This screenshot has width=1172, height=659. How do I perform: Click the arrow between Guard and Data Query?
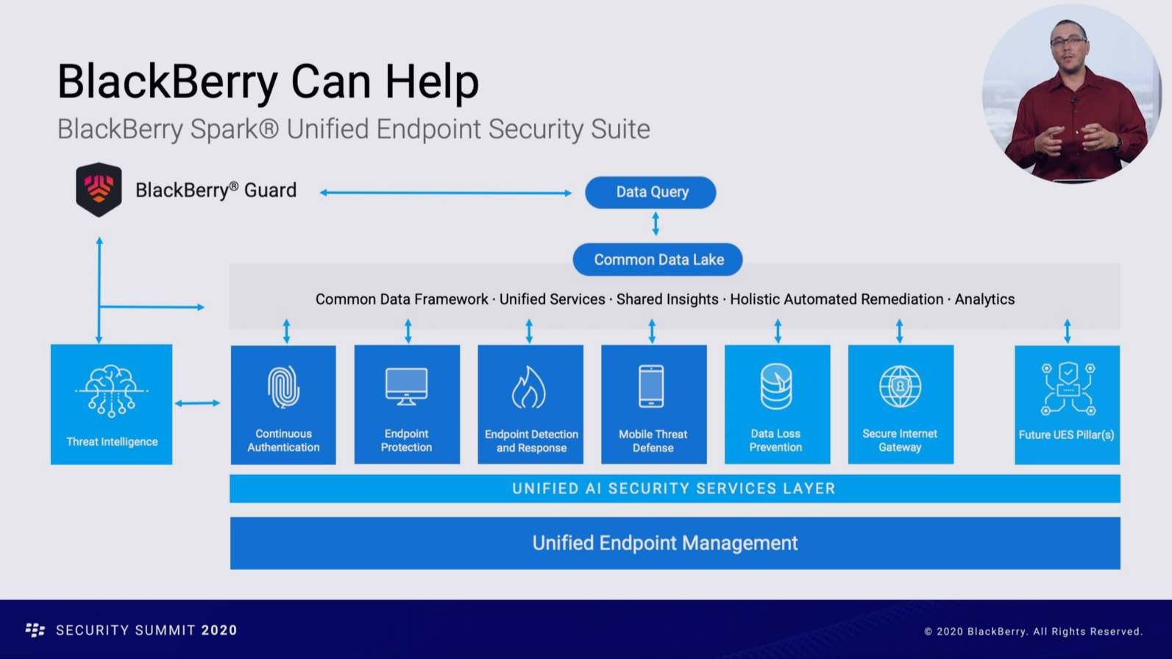click(x=445, y=193)
